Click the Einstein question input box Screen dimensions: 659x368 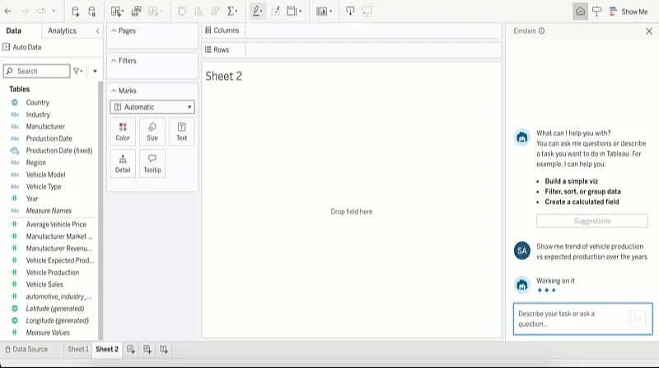click(x=570, y=319)
